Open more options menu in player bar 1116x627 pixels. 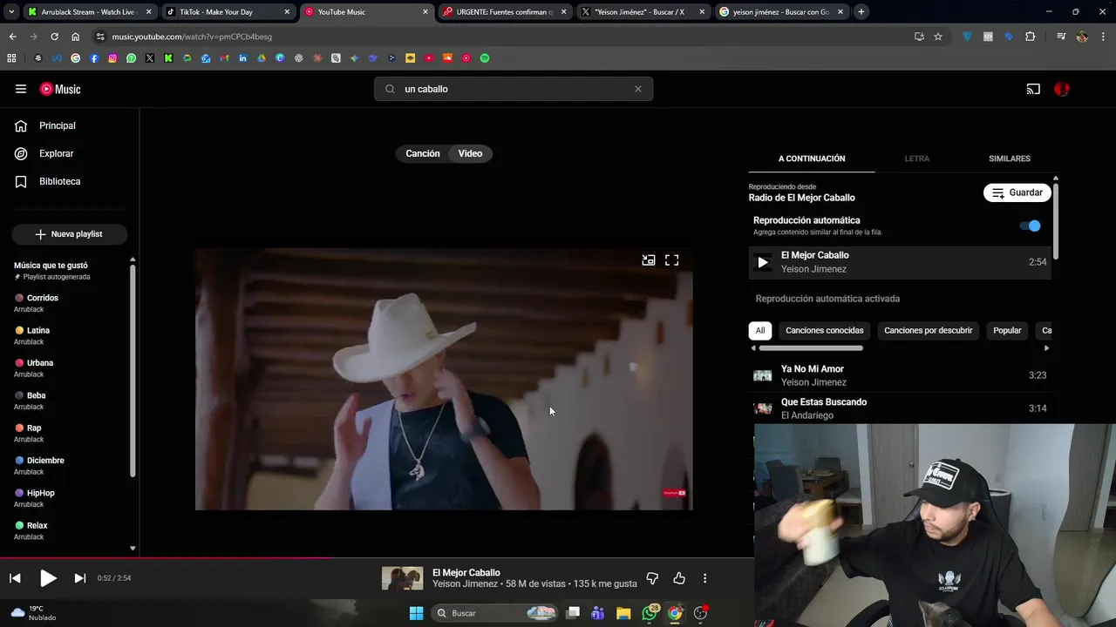pyautogui.click(x=704, y=578)
